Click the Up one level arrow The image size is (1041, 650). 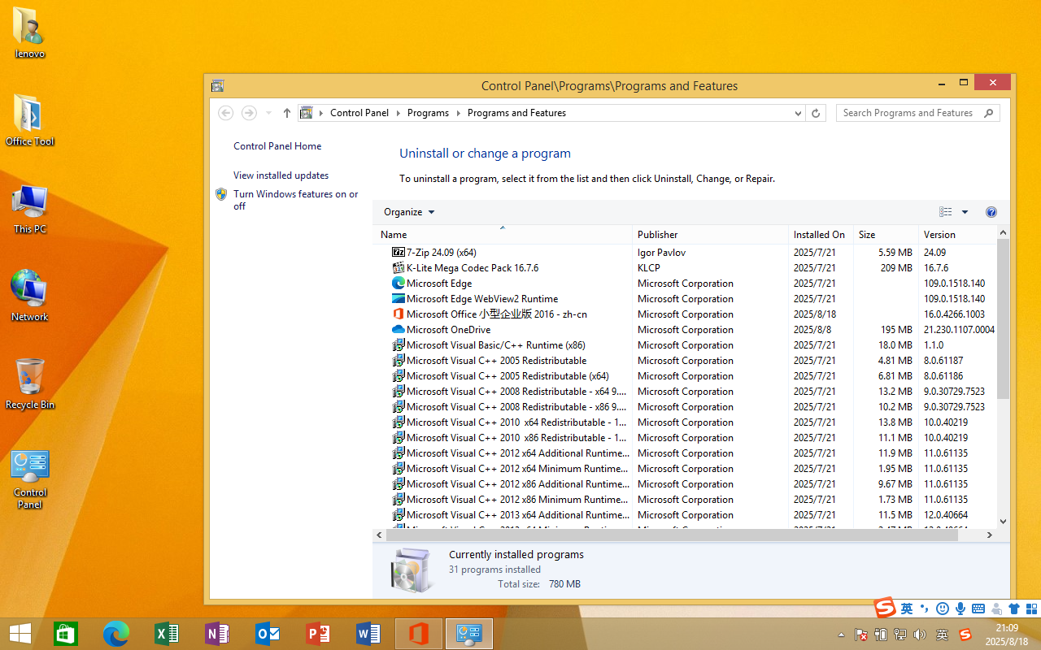click(x=287, y=114)
